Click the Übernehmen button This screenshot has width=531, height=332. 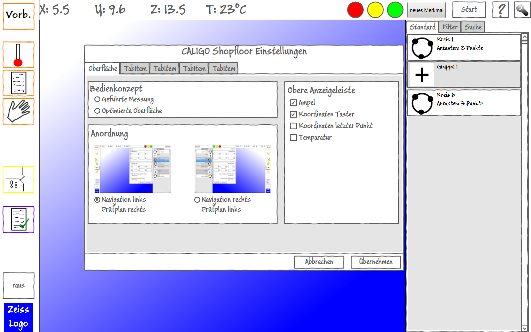pos(376,262)
